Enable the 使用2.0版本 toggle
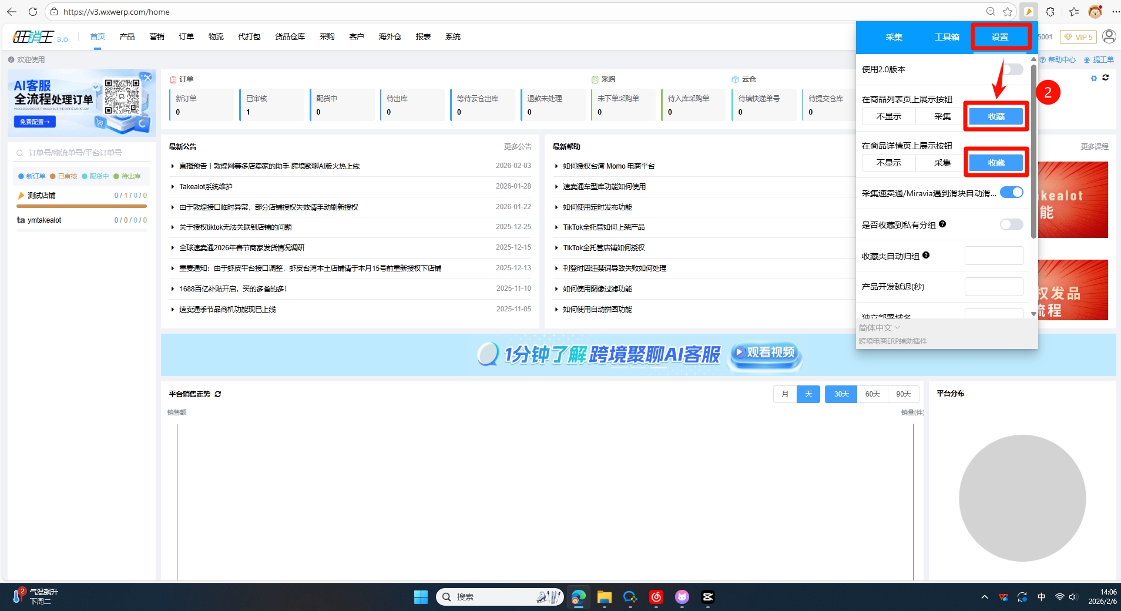 tap(1012, 69)
